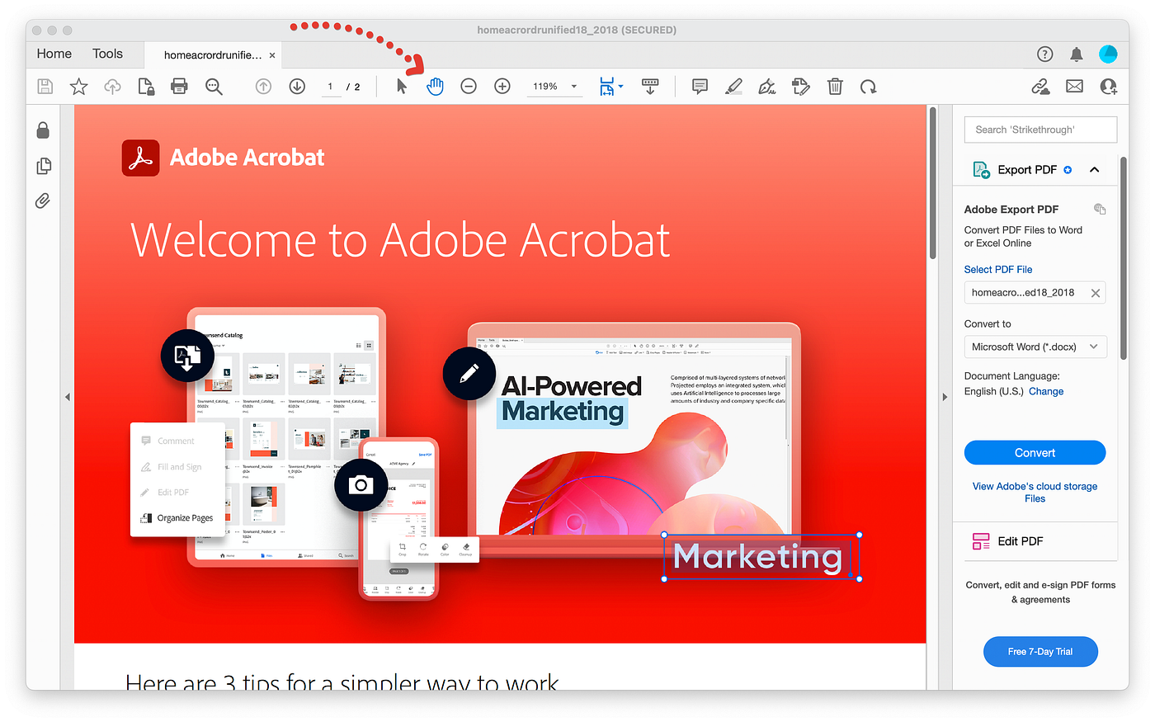
Task: Toggle the document security lock panel
Action: [x=43, y=130]
